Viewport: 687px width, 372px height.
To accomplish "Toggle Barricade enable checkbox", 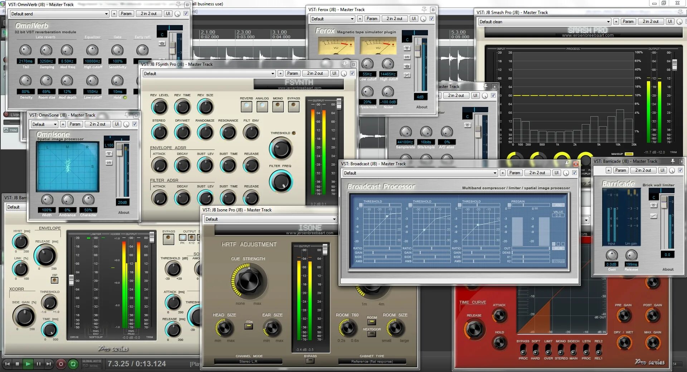I will [680, 170].
